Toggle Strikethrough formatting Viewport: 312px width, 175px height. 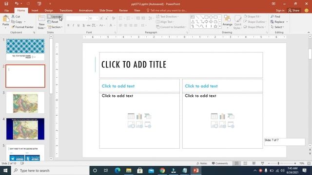click(x=89, y=25)
